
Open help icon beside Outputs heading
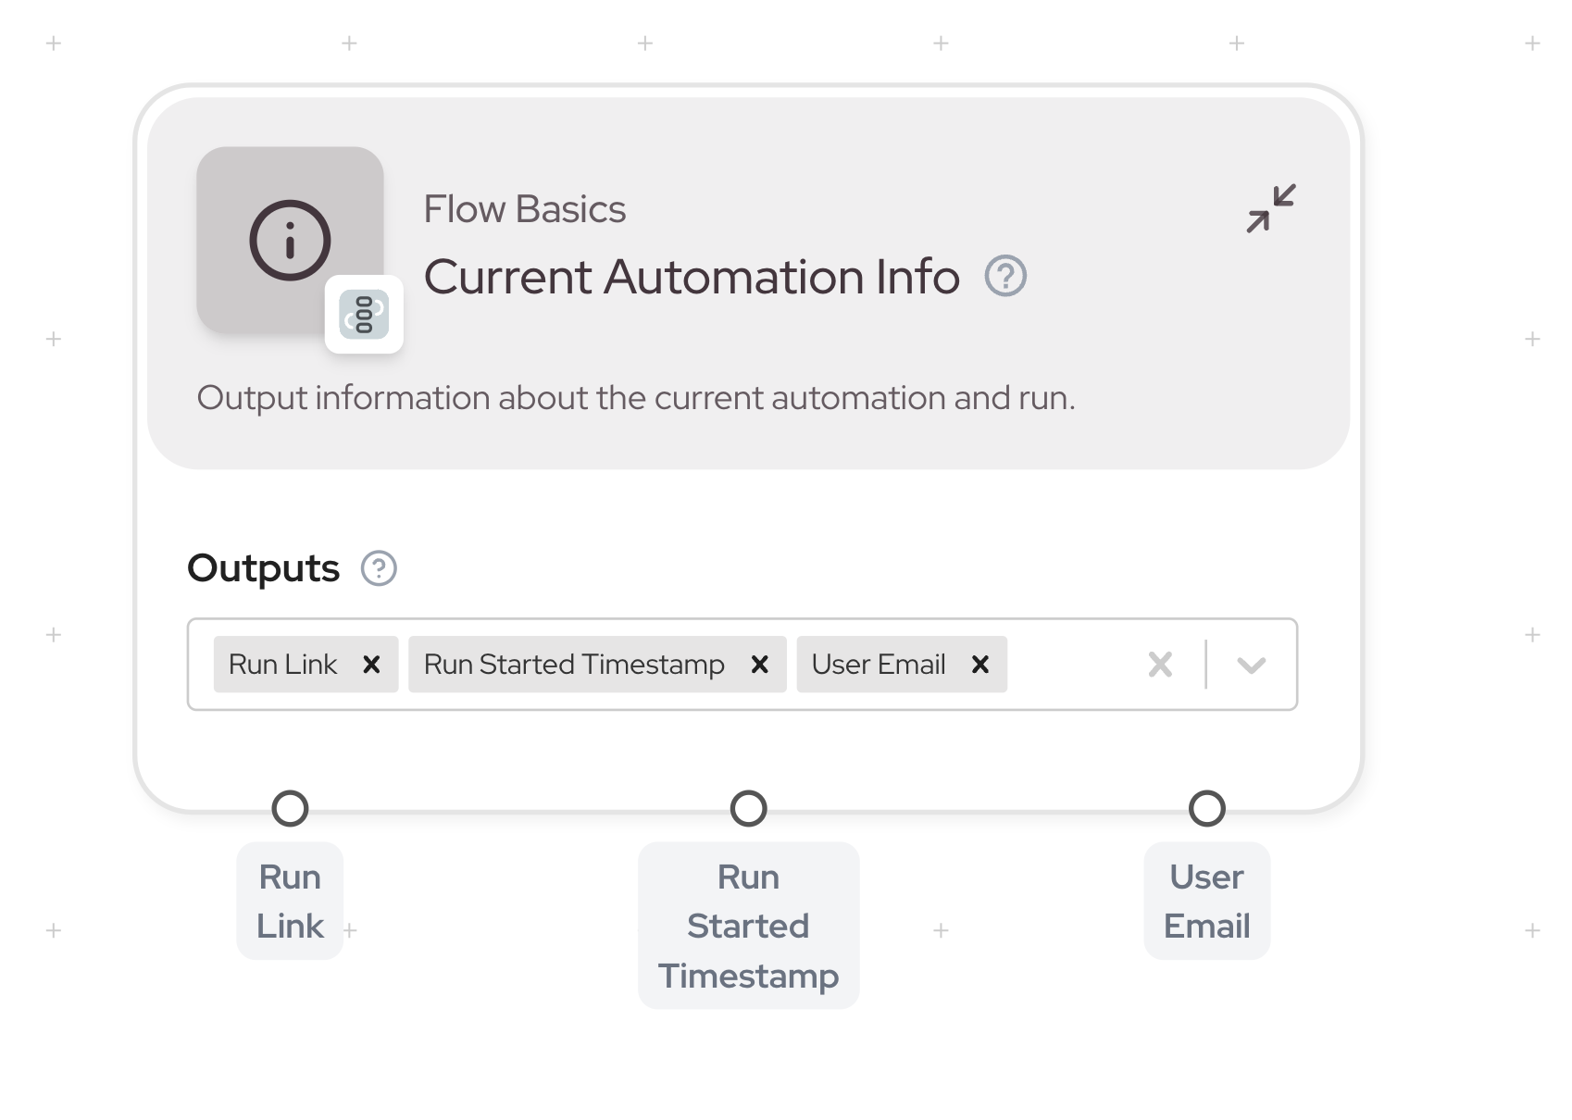click(x=379, y=568)
